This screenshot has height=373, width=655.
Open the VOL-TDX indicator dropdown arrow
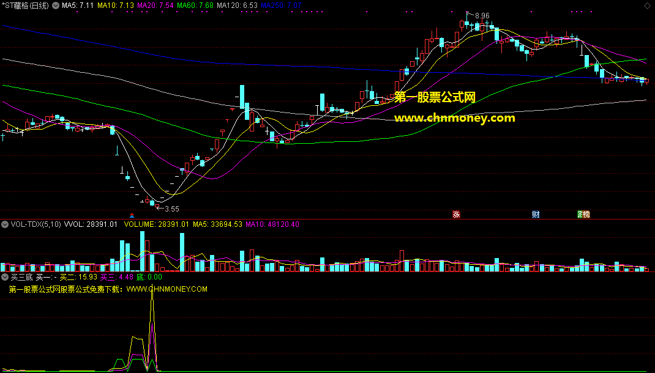point(5,224)
